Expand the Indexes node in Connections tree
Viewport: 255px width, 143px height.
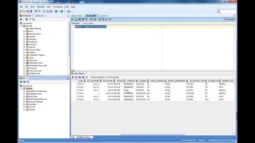[24, 37]
